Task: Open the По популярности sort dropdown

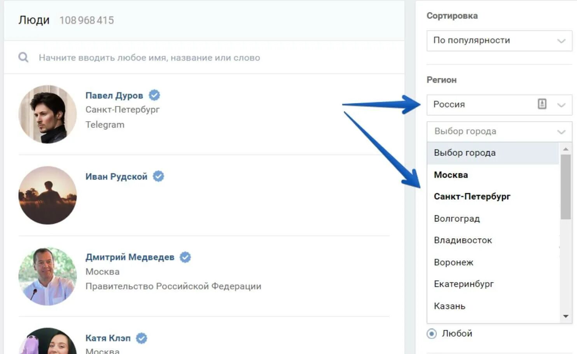Action: [499, 40]
